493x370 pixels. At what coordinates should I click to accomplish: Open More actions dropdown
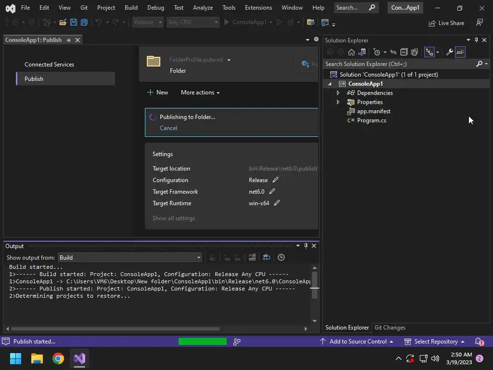pyautogui.click(x=200, y=92)
